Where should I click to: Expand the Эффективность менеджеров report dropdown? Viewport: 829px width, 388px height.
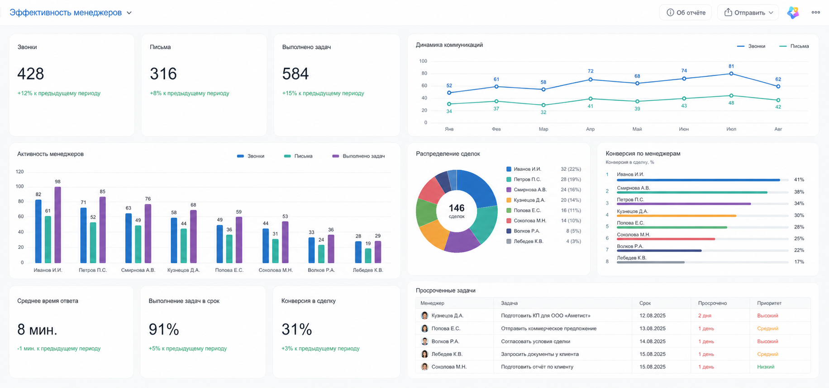129,13
